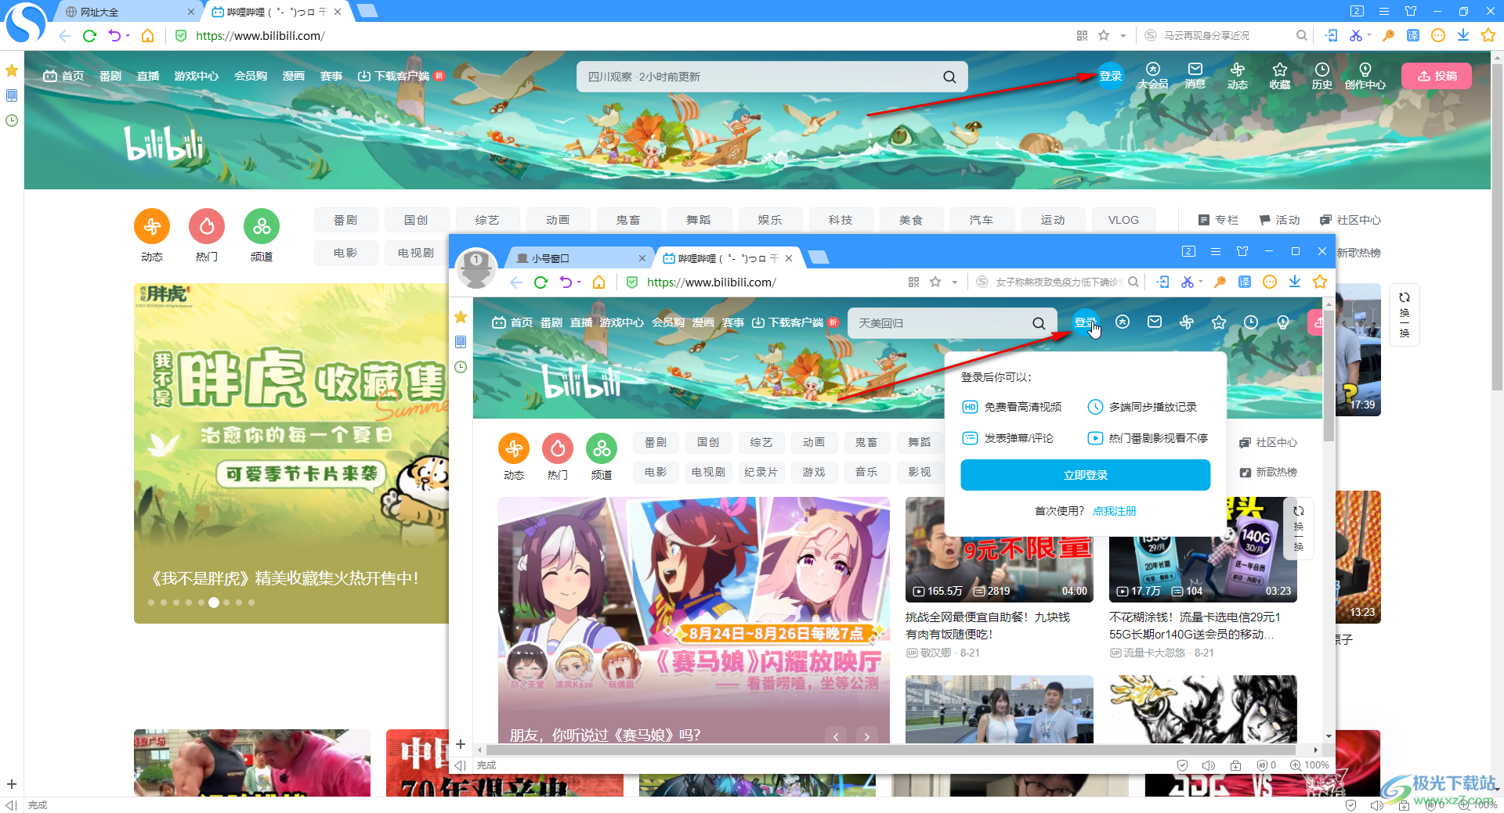Bookmark the page with the main address bar star

click(1104, 35)
